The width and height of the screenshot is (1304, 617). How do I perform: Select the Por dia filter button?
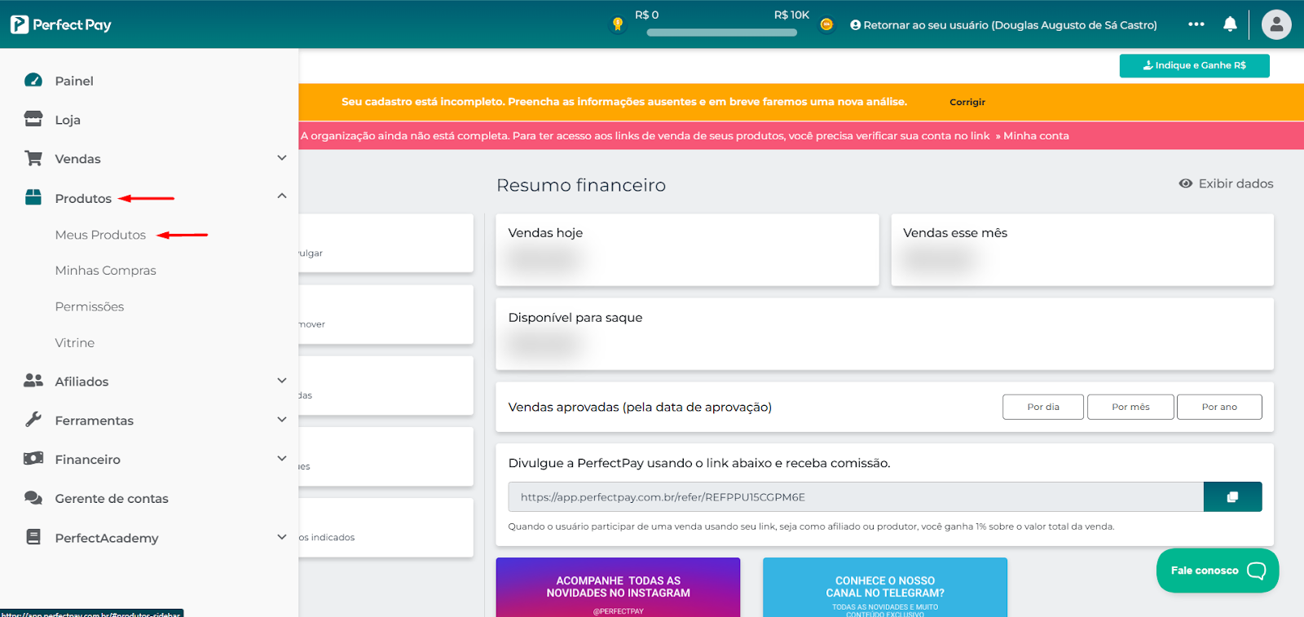1043,407
